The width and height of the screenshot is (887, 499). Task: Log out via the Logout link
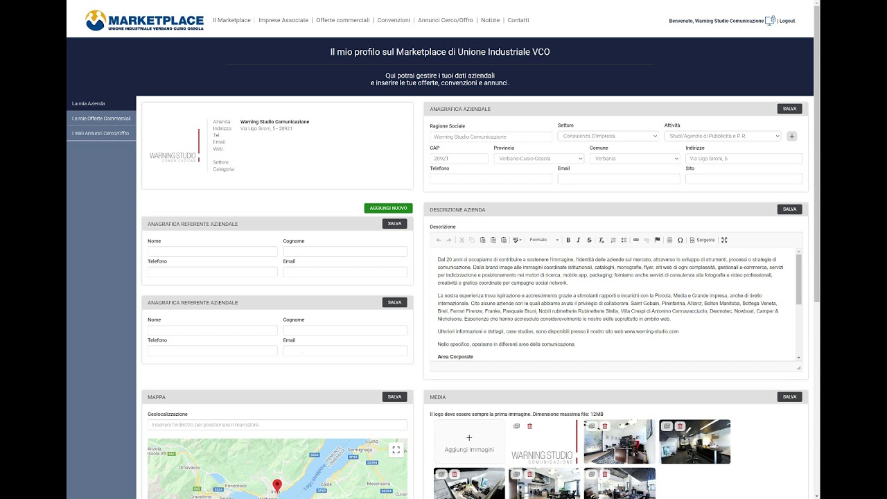787,21
